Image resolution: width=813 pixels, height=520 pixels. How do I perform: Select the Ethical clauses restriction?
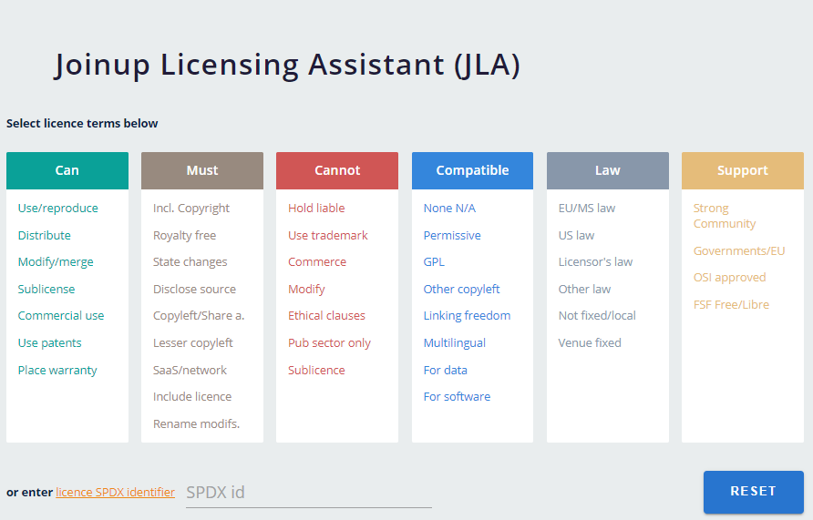[x=326, y=315]
